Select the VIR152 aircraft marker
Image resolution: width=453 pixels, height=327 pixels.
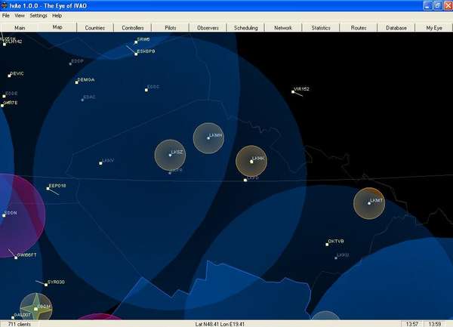click(293, 92)
